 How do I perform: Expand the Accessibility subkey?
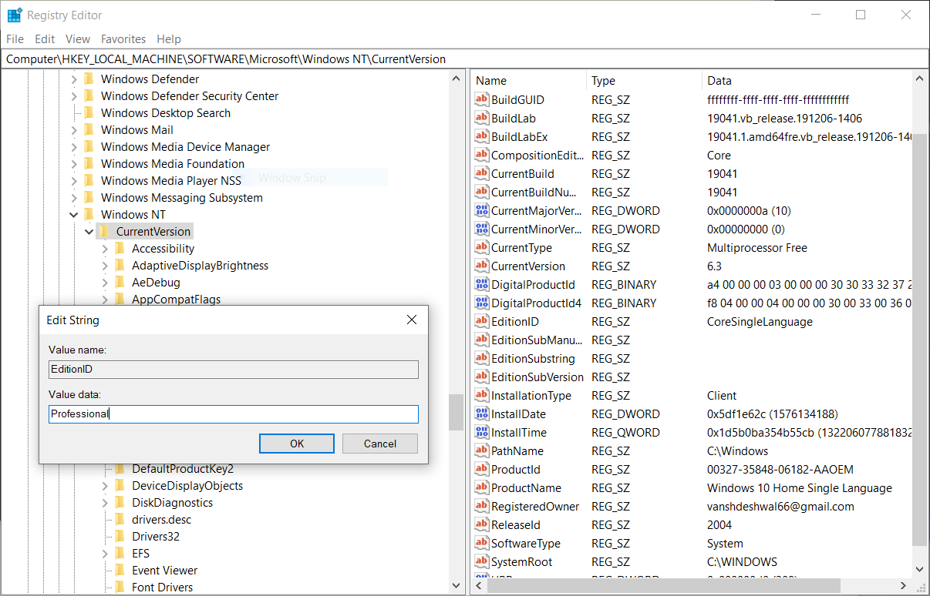point(105,249)
